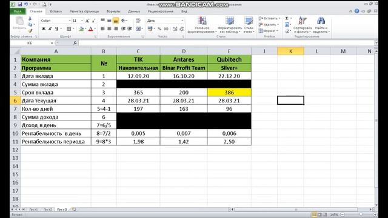Switch to Рецензирование ribbon tab

point(160,12)
